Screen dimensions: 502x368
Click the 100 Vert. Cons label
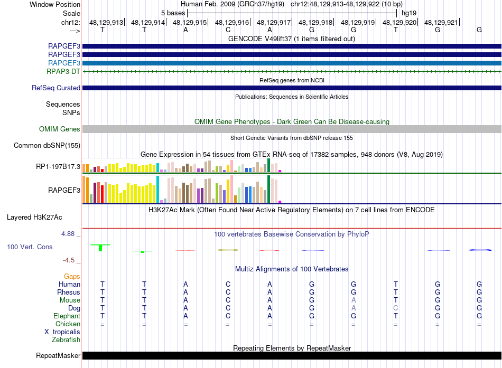30,247
